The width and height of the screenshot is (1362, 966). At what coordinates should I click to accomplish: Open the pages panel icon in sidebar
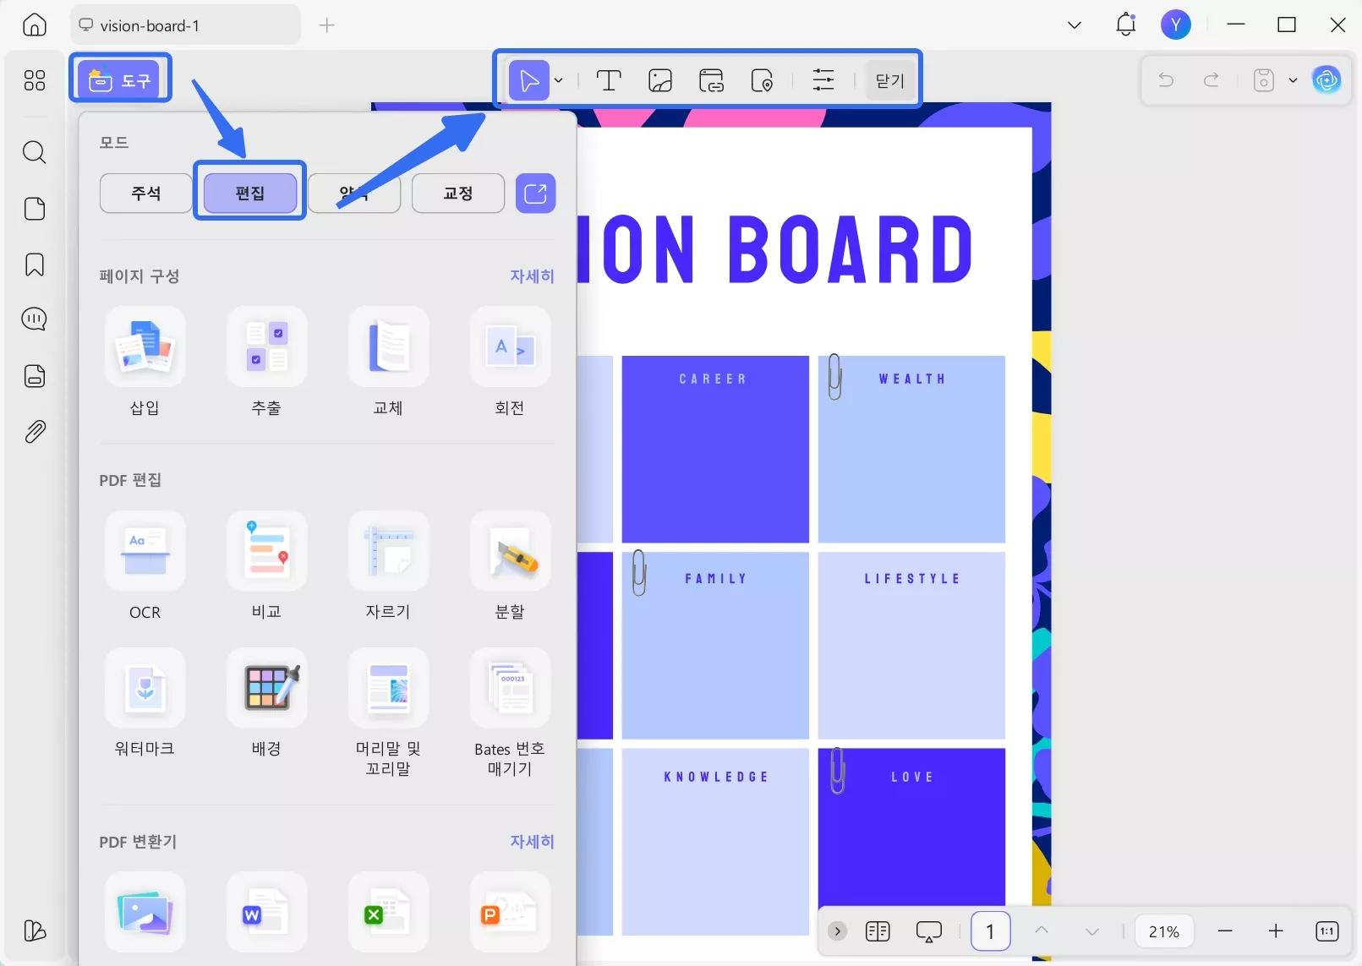(35, 209)
